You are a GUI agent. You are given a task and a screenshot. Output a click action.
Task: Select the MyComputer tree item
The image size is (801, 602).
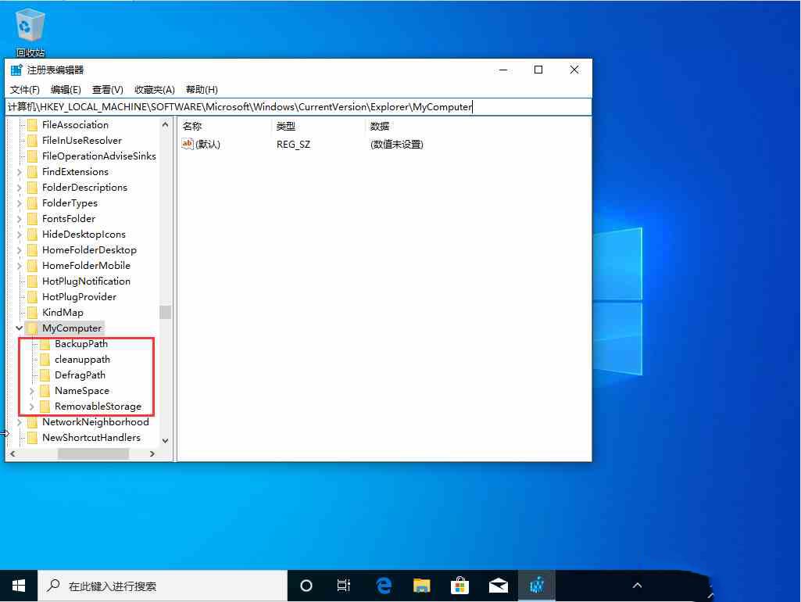click(x=72, y=328)
